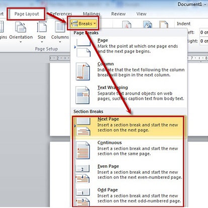Click the Indent Right value field
The width and height of the screenshot is (208, 208).
coord(203,41)
